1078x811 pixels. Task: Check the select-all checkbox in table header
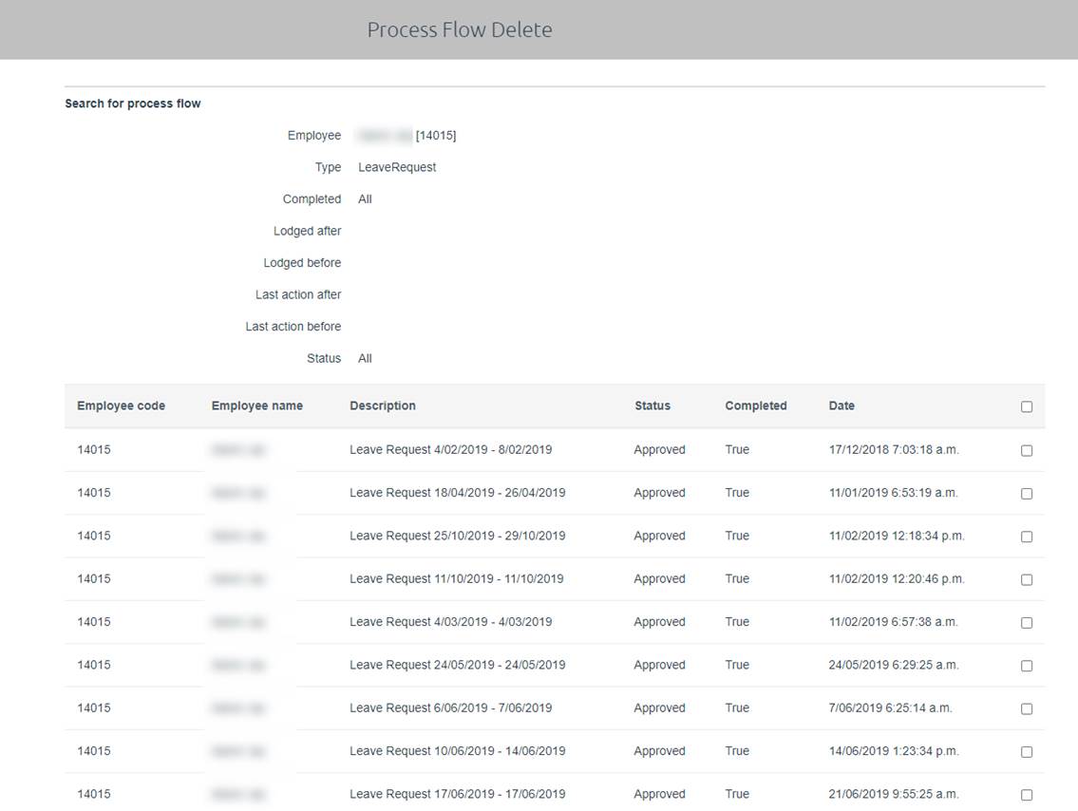tap(1027, 405)
